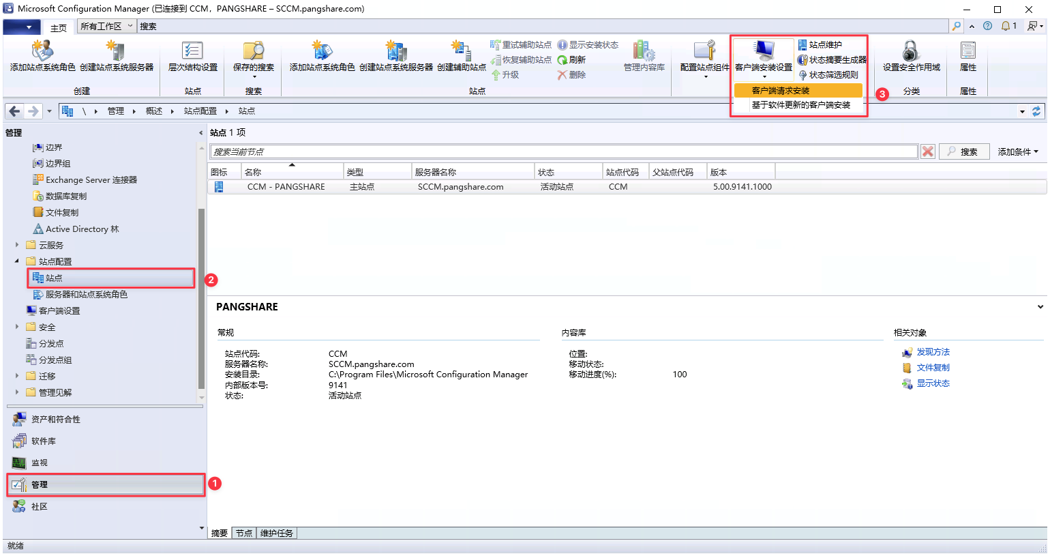Click the 升级 ribbon command
The image size is (1050, 554).
point(505,74)
